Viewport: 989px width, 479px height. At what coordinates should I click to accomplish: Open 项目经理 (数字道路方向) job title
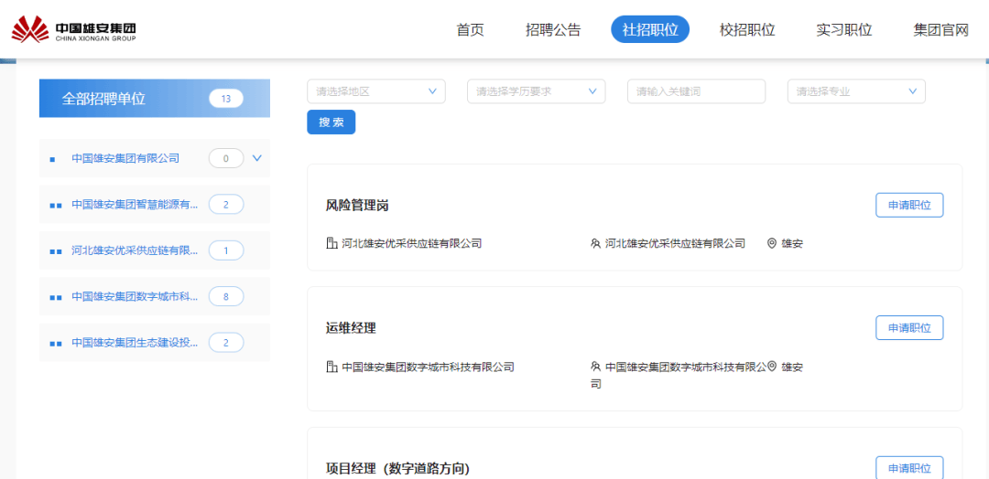coord(398,469)
